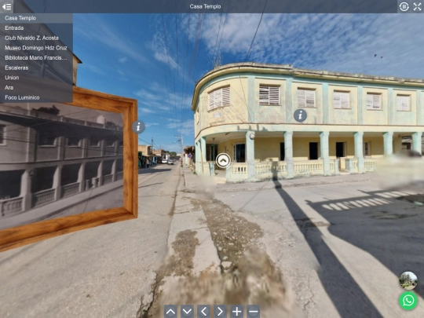Open Museo Domingo Hdz Cruz scene
This screenshot has width=424, height=318.
click(36, 48)
